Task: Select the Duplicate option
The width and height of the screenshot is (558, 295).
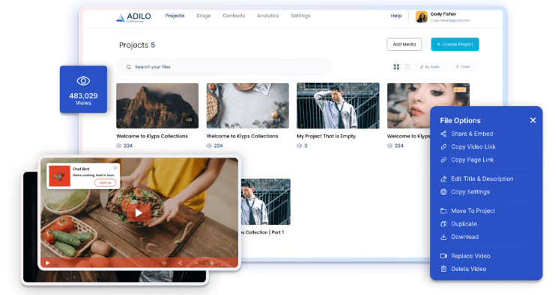Action: pos(458,224)
